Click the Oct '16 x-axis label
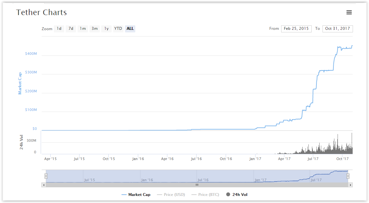Image resolution: width=369 pixels, height=203 pixels. [x=226, y=159]
